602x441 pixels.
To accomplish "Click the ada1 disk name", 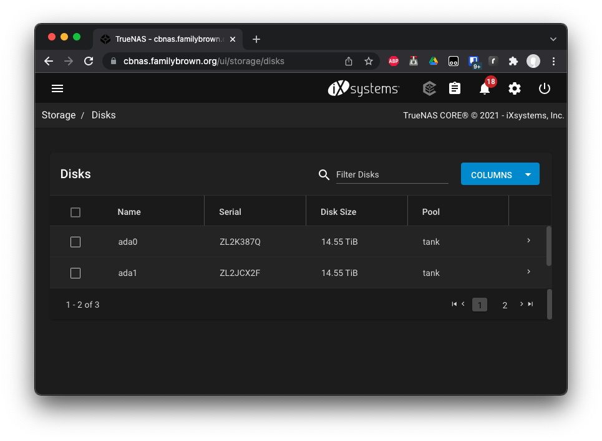I will click(x=127, y=273).
